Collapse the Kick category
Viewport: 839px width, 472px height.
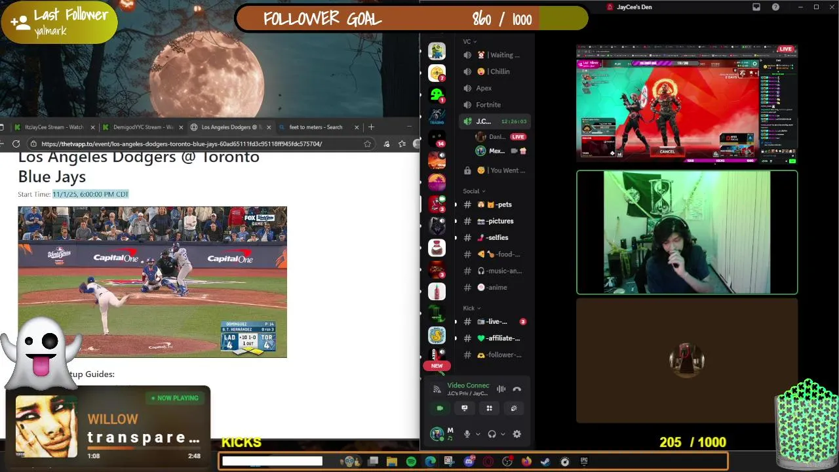[472, 308]
